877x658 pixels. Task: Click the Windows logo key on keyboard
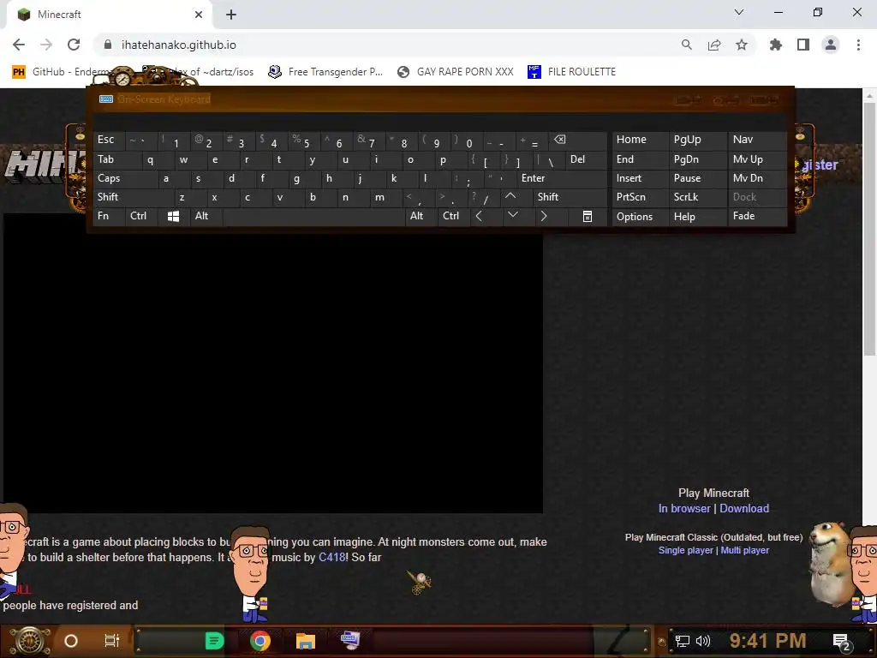pyautogui.click(x=173, y=216)
